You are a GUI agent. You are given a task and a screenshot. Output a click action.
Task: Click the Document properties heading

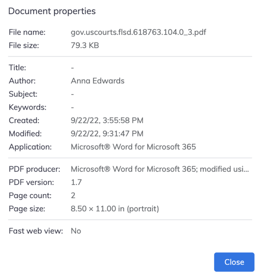(x=52, y=11)
